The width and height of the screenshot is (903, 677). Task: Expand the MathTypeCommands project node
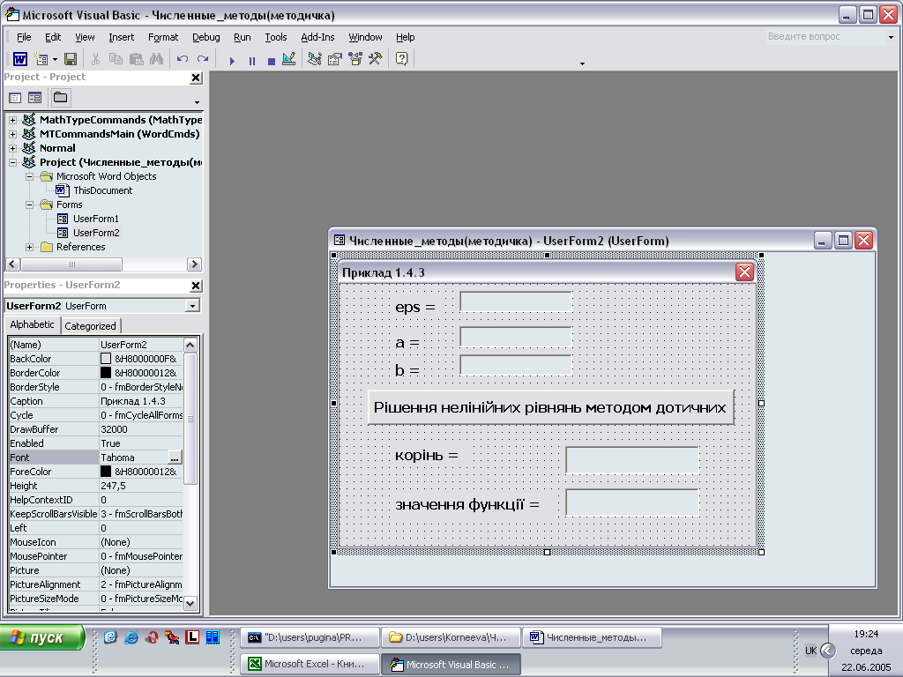pyautogui.click(x=12, y=120)
